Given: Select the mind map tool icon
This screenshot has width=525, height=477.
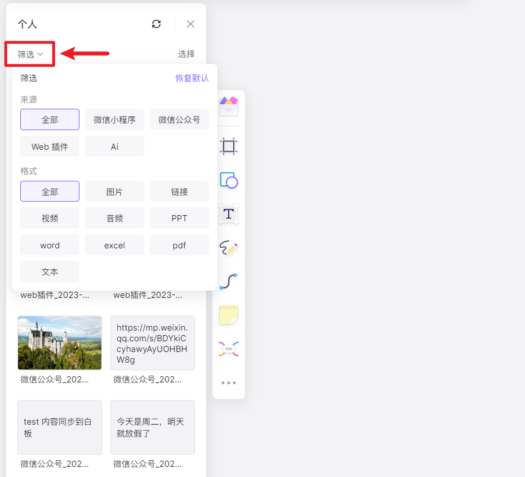Looking at the screenshot, I should [x=229, y=349].
